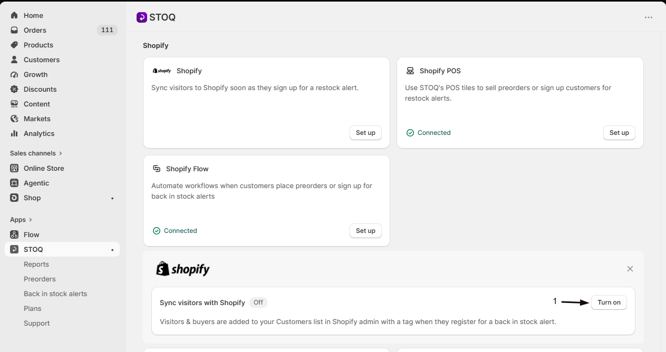666x352 pixels.
Task: Click the Products tag icon
Action: tap(14, 45)
